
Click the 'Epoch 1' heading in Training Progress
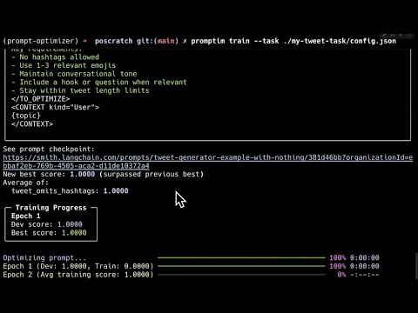(26, 216)
